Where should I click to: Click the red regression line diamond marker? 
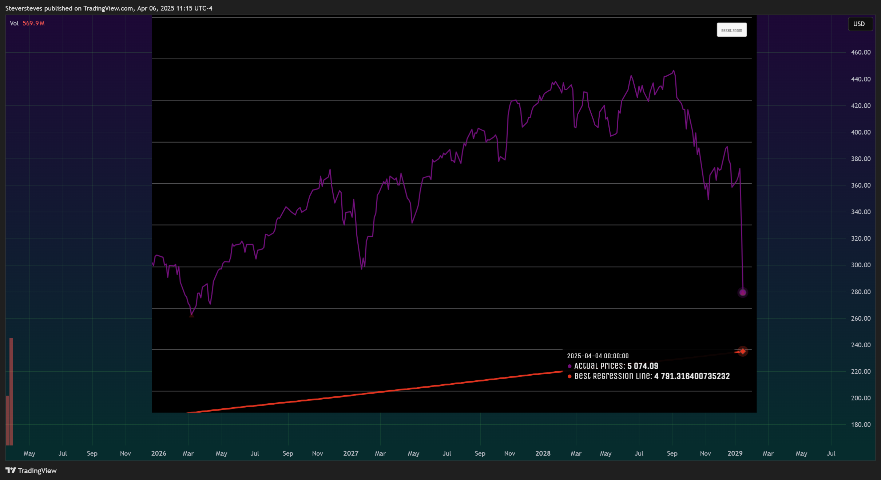[742, 351]
